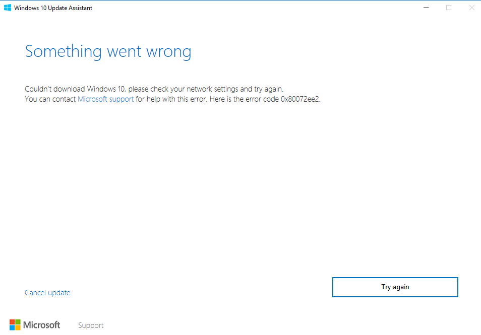Minimize the Update Assistant window

pos(426,8)
